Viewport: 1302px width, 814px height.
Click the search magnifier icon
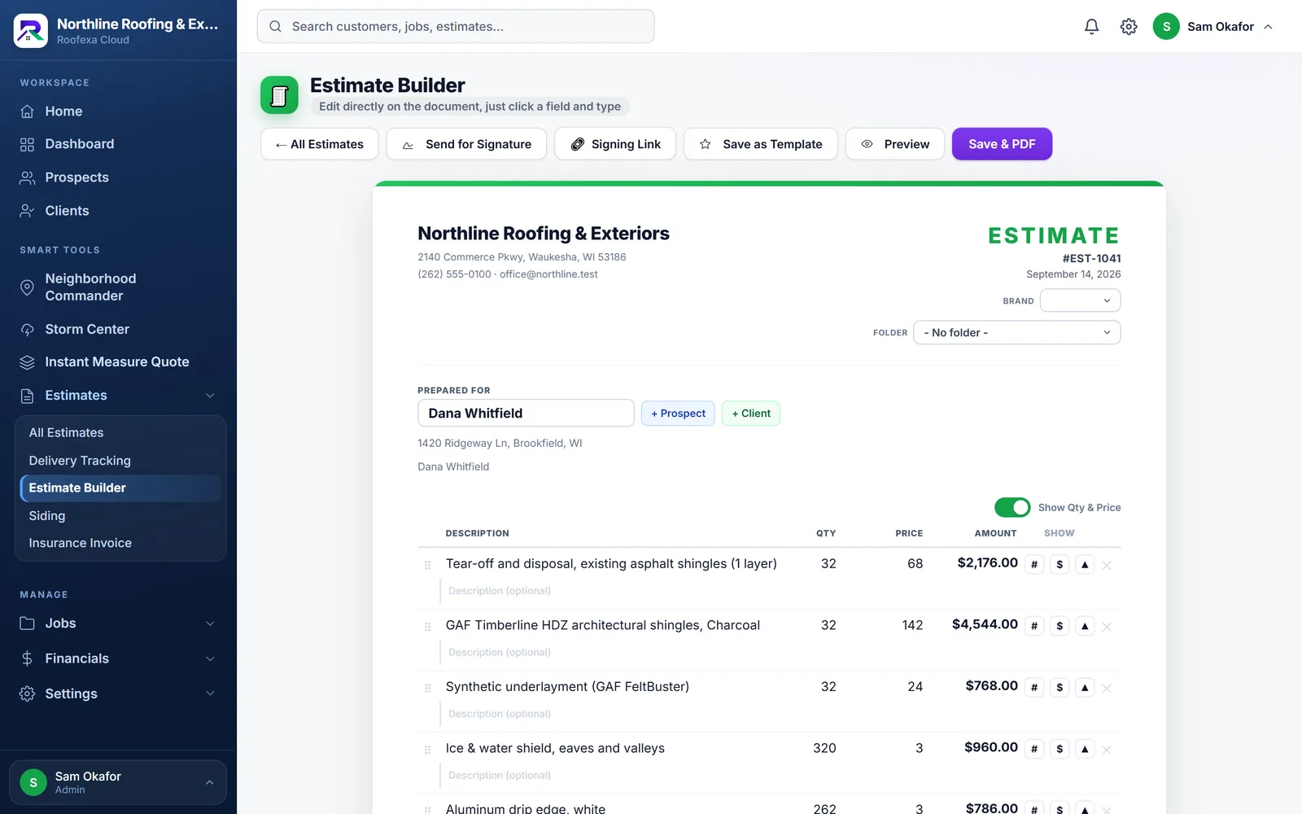click(x=275, y=27)
